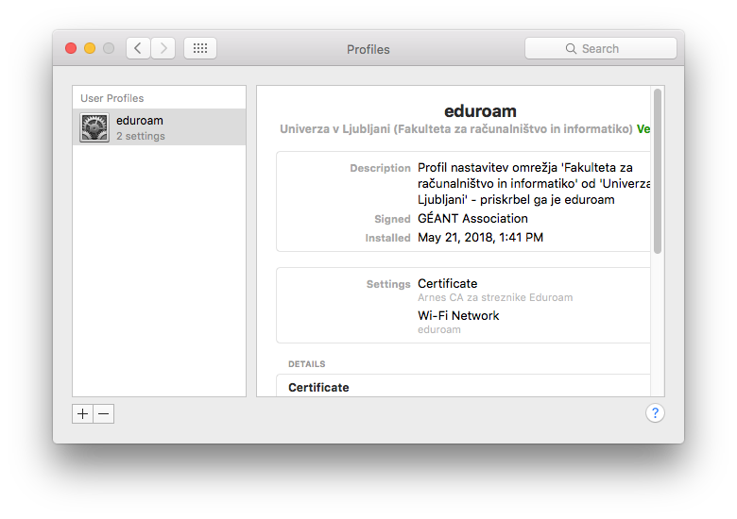Click the vertical scrollbar in the details pane
The width and height of the screenshot is (737, 519).
tap(658, 172)
